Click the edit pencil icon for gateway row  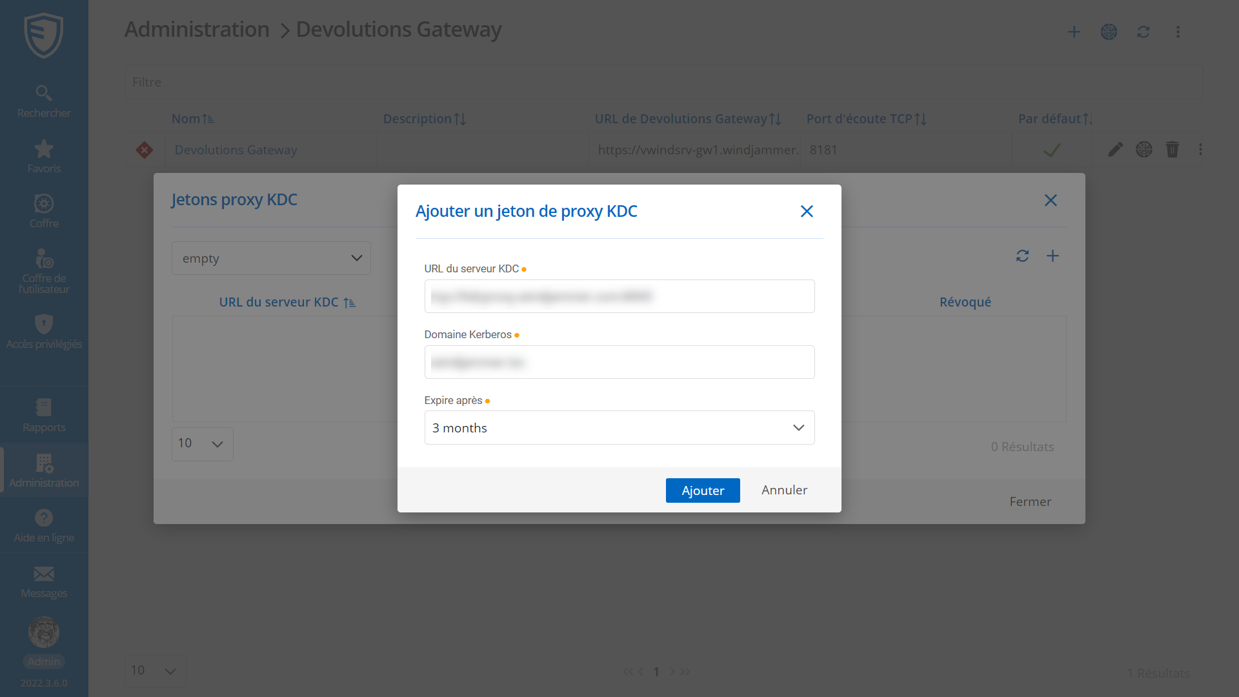click(1116, 150)
